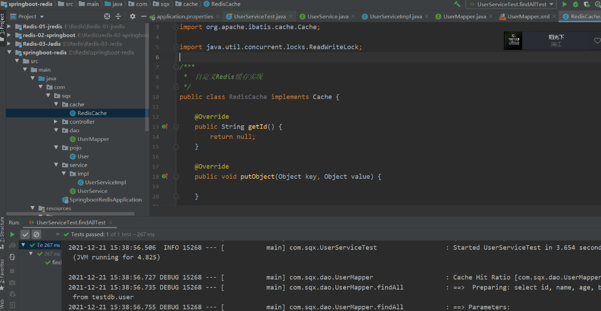Image resolution: width=601 pixels, height=311 pixels.
Task: Collapse the cache package
Action: (x=56, y=105)
